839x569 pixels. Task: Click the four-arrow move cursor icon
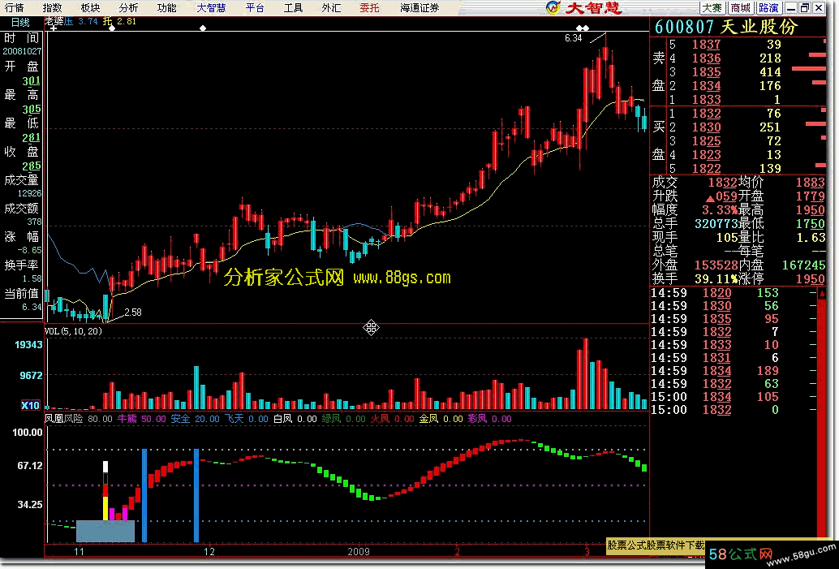[x=371, y=327]
